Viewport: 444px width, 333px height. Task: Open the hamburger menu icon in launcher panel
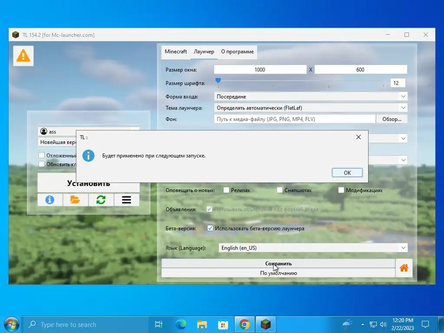point(127,199)
